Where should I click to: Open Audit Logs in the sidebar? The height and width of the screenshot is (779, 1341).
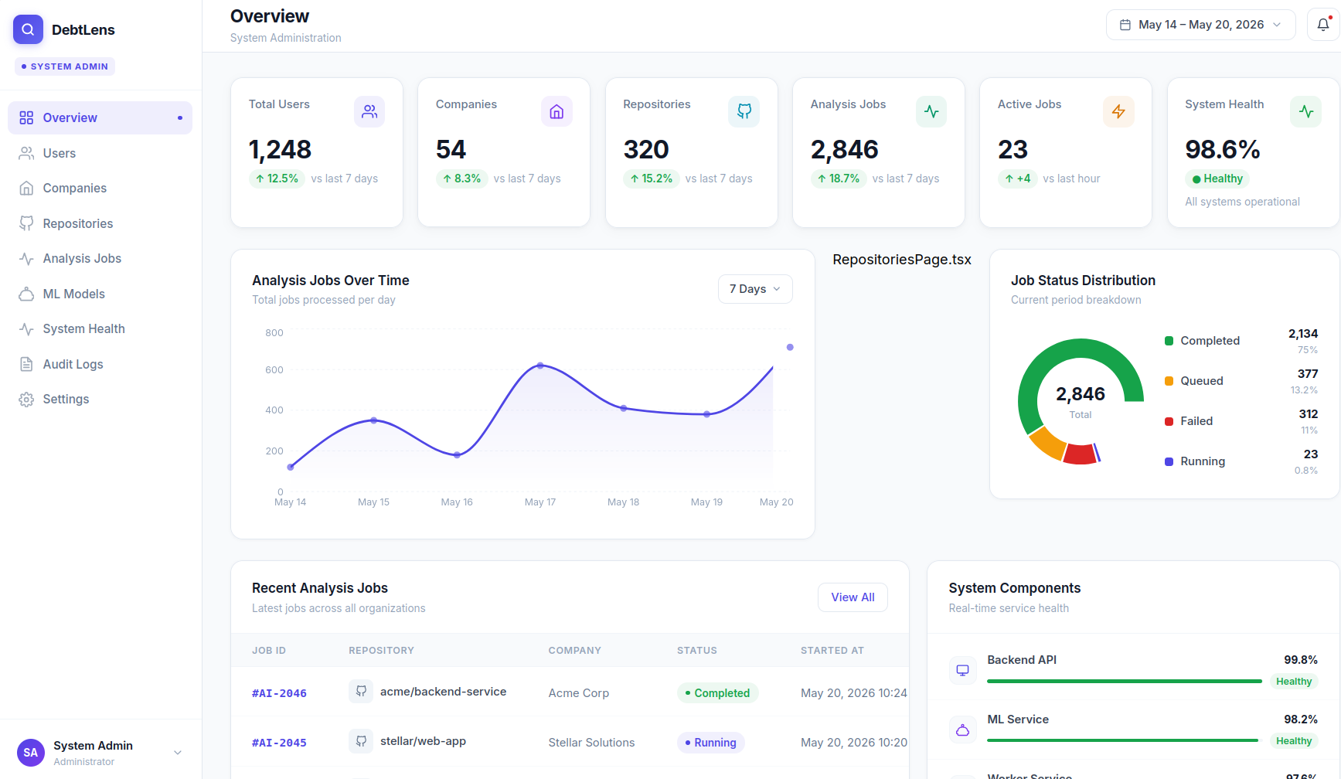point(100,364)
